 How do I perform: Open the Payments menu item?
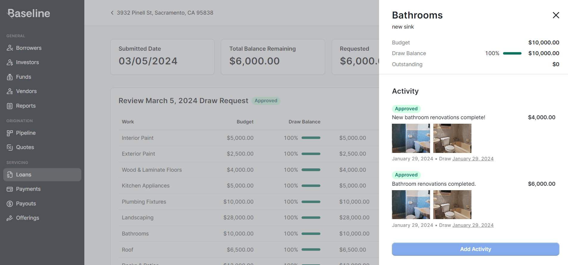click(x=28, y=189)
